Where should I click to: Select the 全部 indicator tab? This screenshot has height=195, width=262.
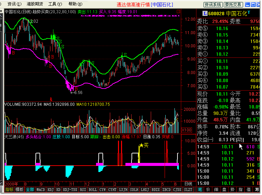30,190
